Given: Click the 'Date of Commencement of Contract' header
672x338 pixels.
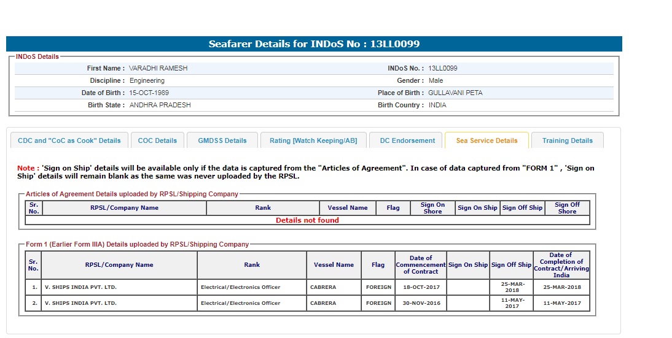Looking at the screenshot, I should [420, 264].
